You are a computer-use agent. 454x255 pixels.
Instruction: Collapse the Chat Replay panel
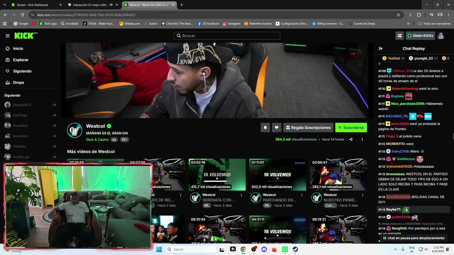[x=381, y=49]
